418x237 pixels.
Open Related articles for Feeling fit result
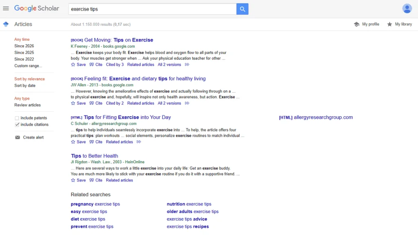click(x=140, y=103)
